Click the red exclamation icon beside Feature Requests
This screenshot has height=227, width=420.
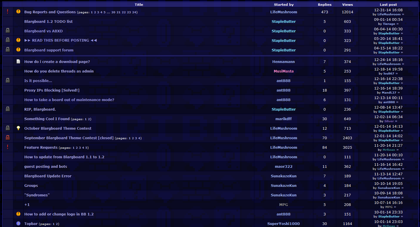[x=8, y=147]
